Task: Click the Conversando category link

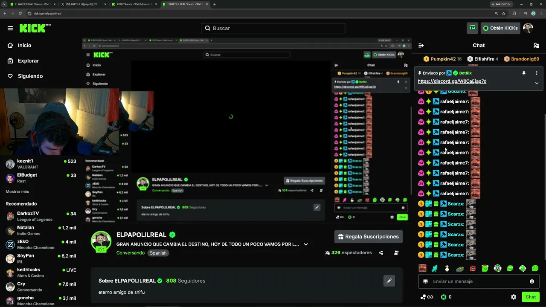Action: click(131, 253)
